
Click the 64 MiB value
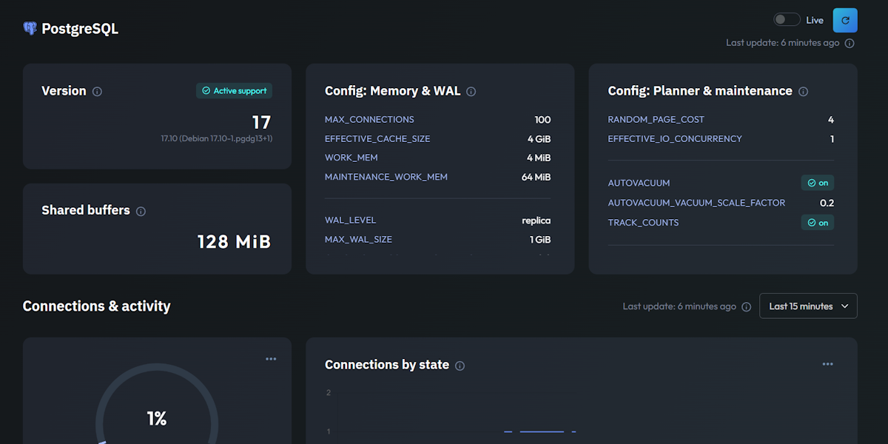(x=536, y=177)
